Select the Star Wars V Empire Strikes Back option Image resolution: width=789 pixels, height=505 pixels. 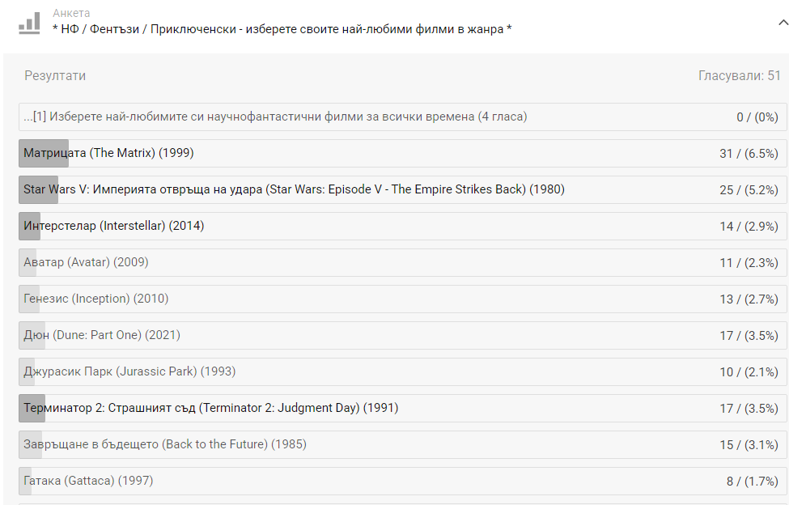click(294, 189)
